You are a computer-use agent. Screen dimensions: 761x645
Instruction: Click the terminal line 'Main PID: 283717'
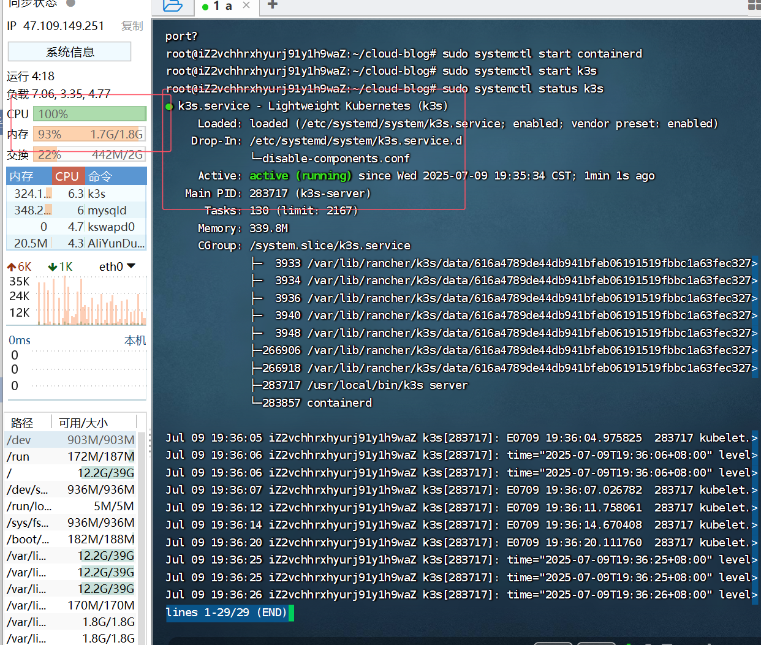point(278,194)
